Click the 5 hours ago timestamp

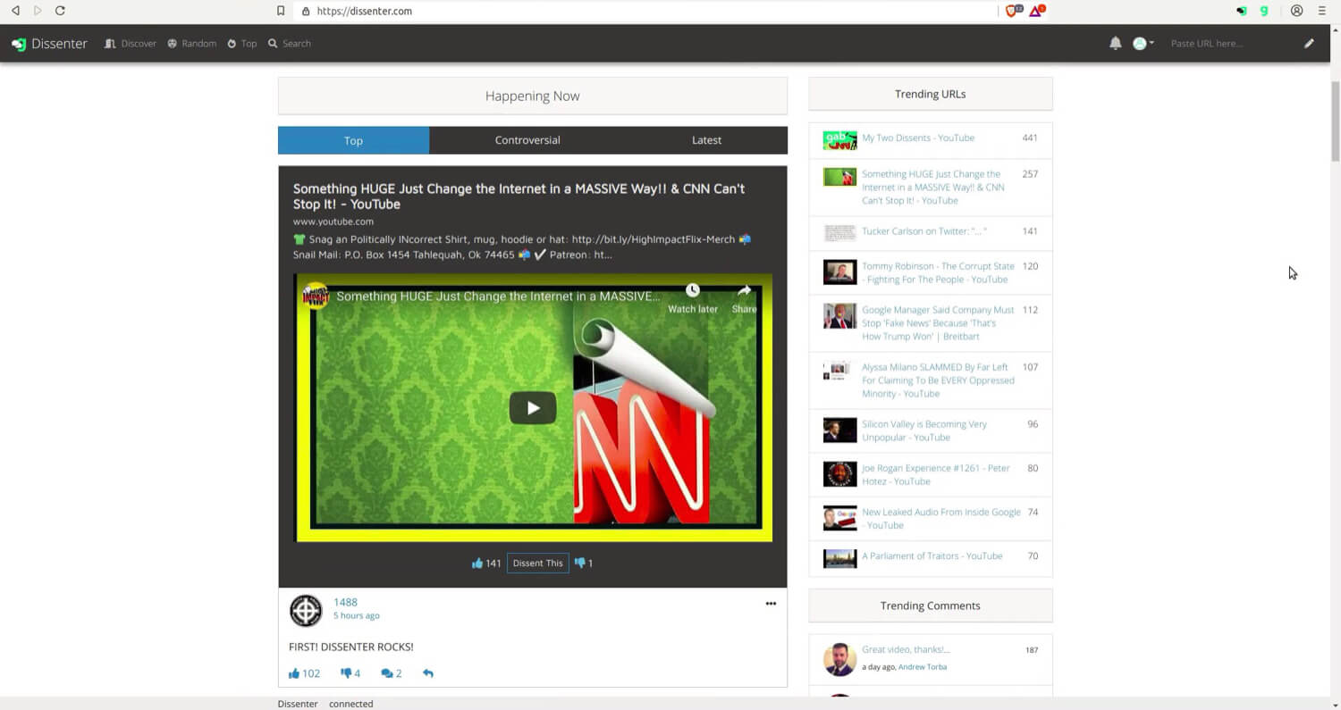(356, 616)
